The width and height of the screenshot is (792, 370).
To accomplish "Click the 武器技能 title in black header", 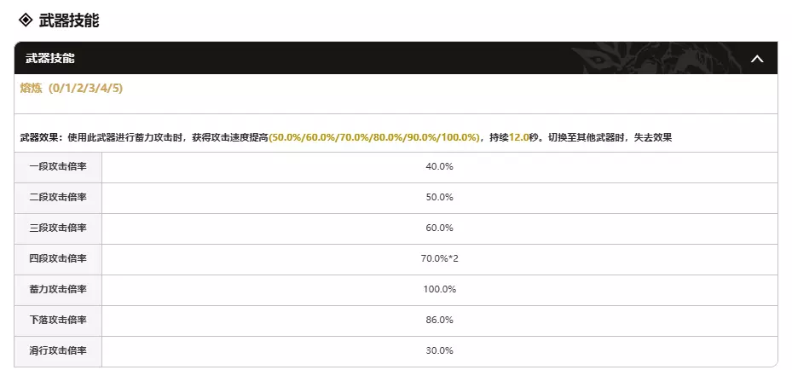I will click(49, 59).
